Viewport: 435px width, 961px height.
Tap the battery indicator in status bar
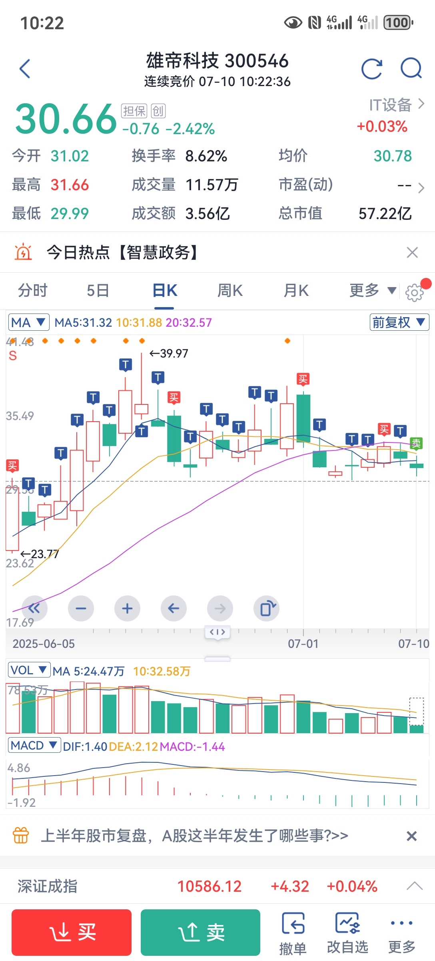(x=398, y=22)
